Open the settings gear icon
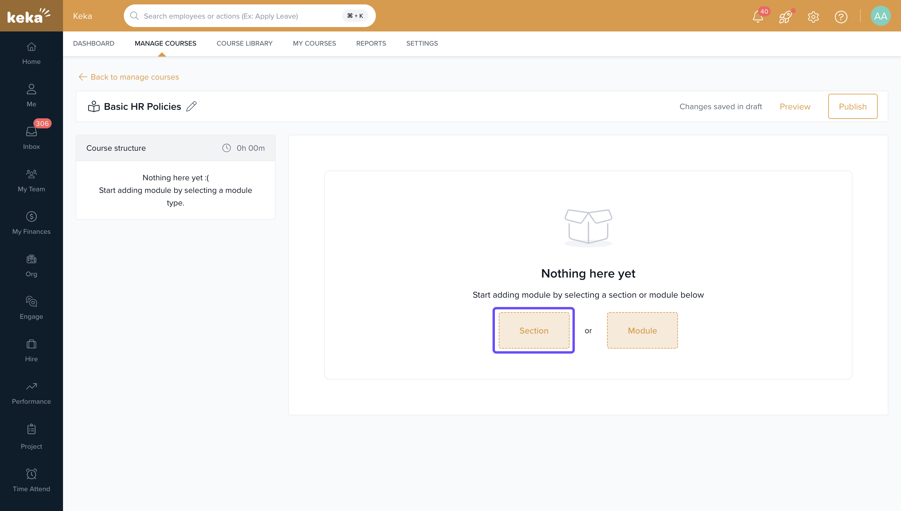 click(x=813, y=16)
